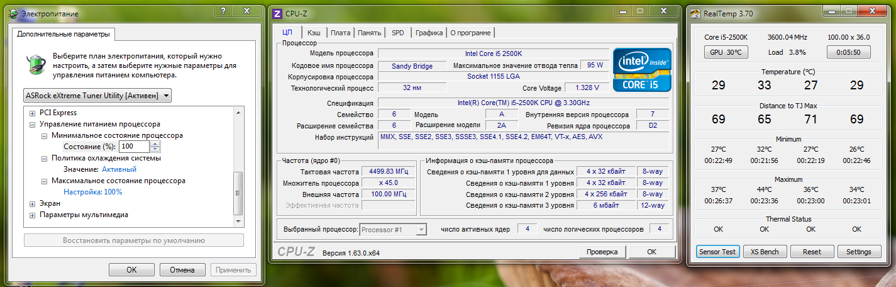Expand the Экран tree node
This screenshot has width=896, height=287.
tap(33, 203)
